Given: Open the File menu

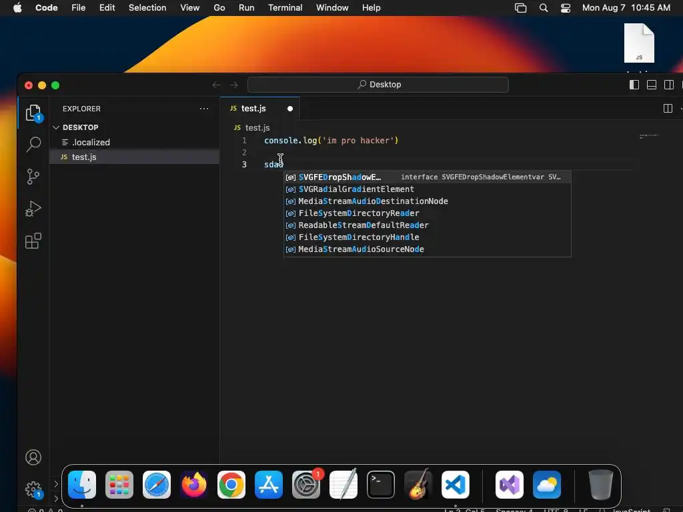Looking at the screenshot, I should 79,8.
